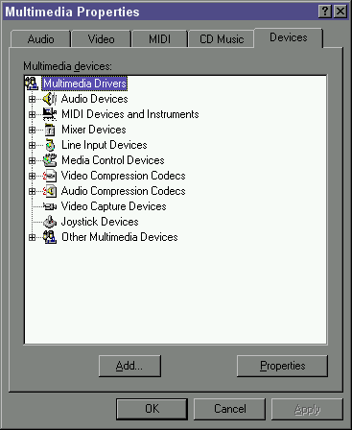Click the Audio Compression Codecs icon
352x430 pixels.
point(50,191)
